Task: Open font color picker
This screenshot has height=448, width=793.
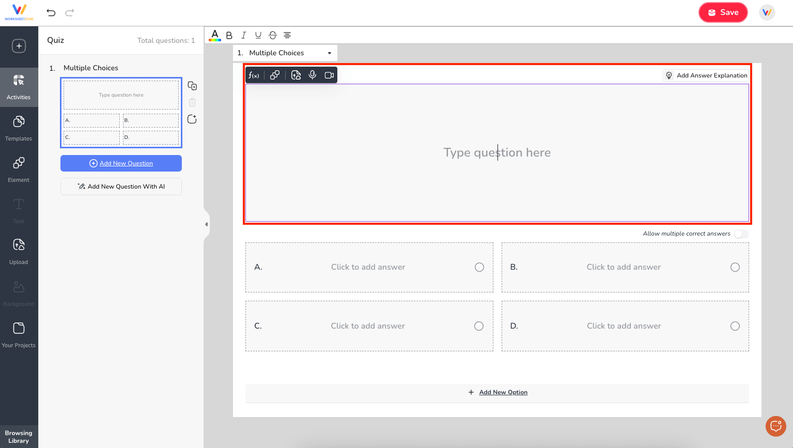Action: tap(215, 35)
